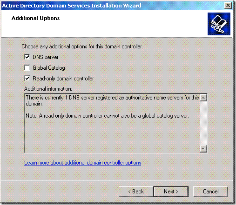Viewport: 236px width, 205px height.
Task: Click inside the Additional information text box
Action: (x=112, y=133)
